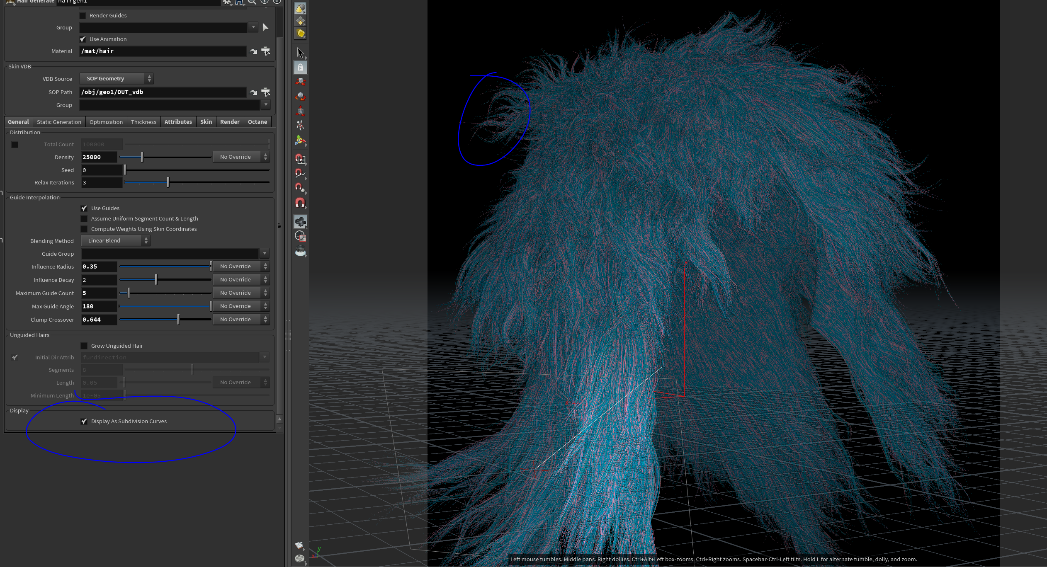Click the camera view tool icon
This screenshot has height=567, width=1047.
pyautogui.click(x=300, y=222)
